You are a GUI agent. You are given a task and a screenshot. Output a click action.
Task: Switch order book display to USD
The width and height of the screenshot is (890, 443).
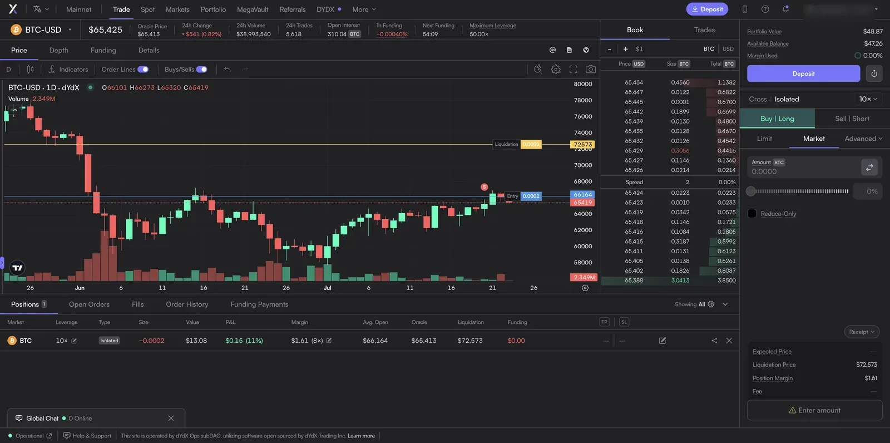728,49
